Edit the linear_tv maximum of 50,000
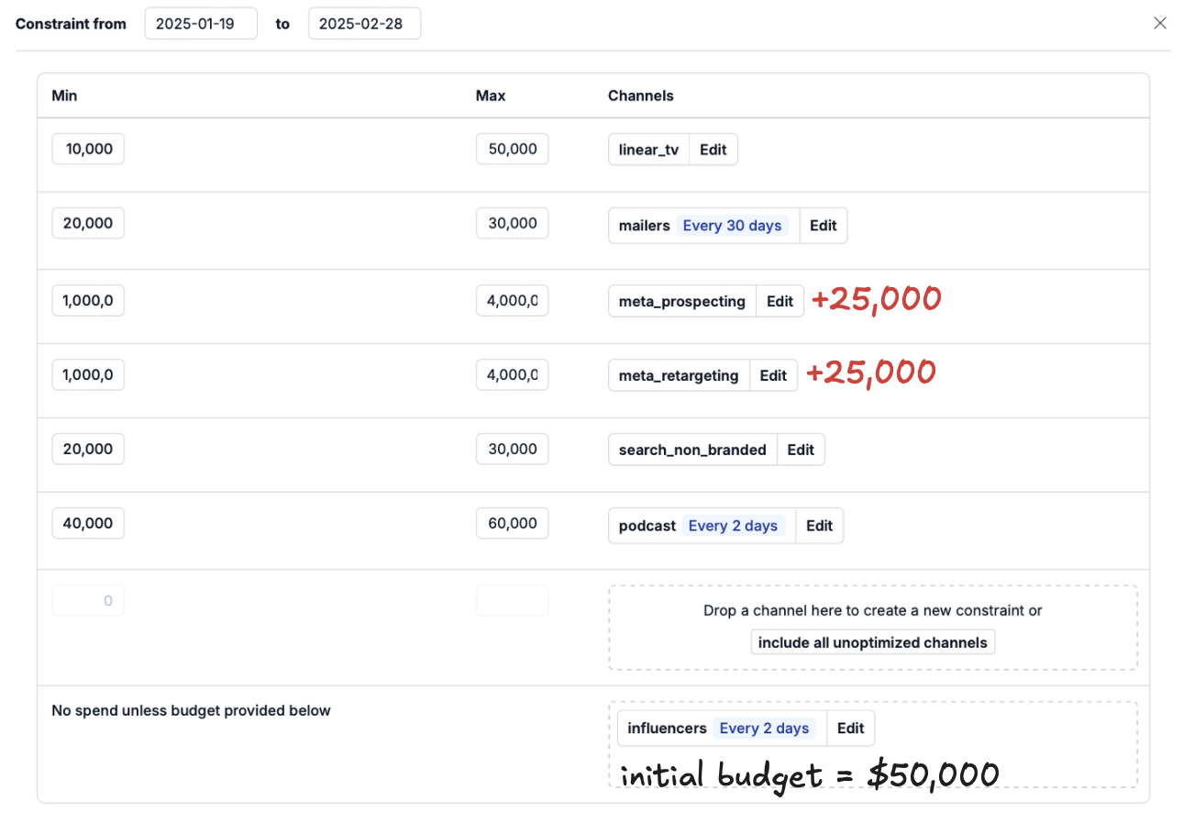This screenshot has height=835, width=1183. click(512, 148)
